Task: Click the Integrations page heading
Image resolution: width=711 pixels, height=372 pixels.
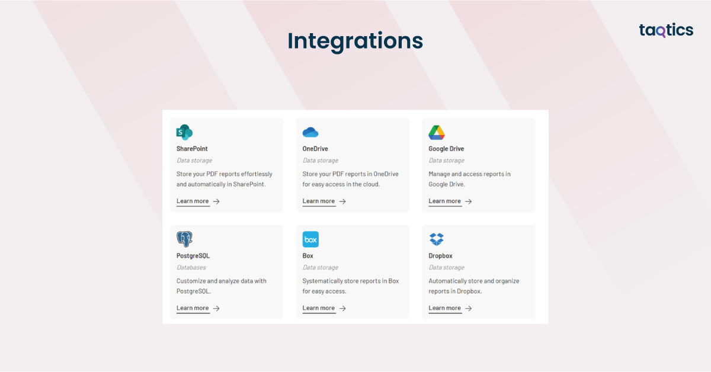Action: click(355, 41)
